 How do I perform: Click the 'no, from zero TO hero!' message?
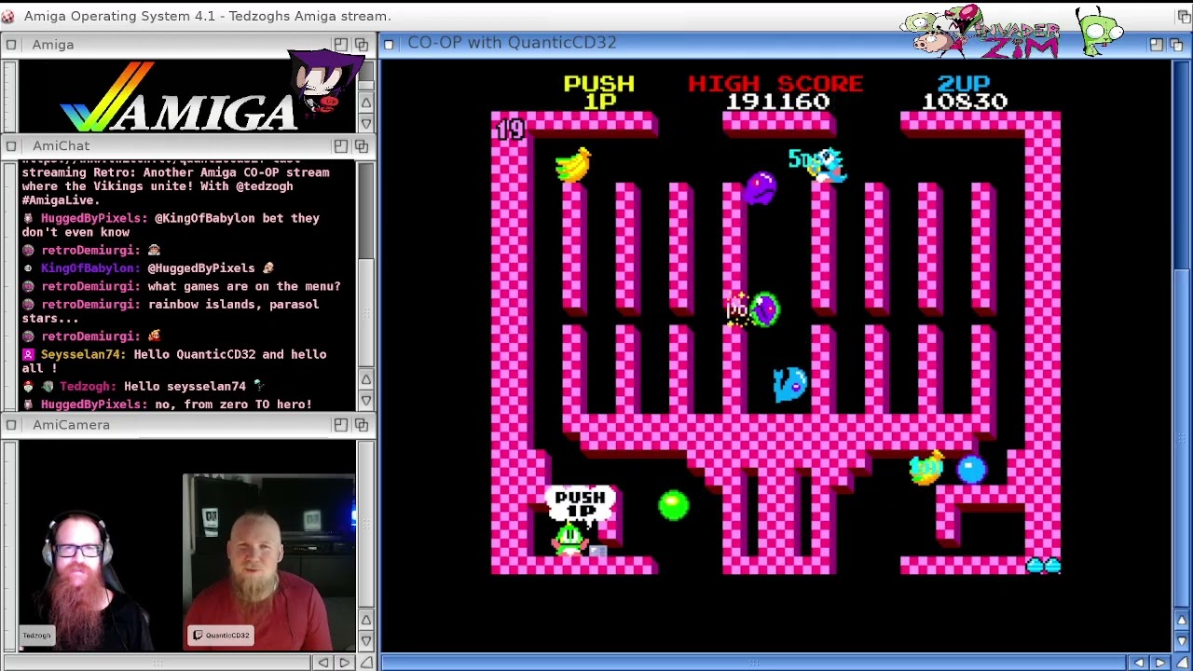(x=233, y=404)
